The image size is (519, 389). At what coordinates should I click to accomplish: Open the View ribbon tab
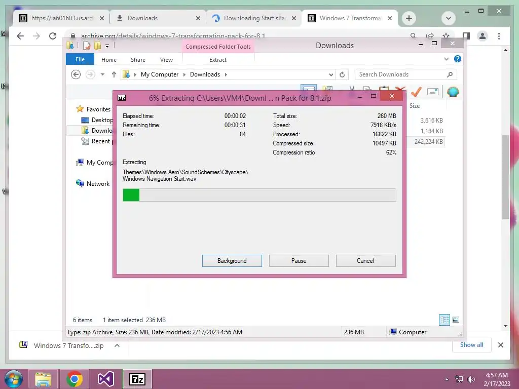(x=166, y=60)
